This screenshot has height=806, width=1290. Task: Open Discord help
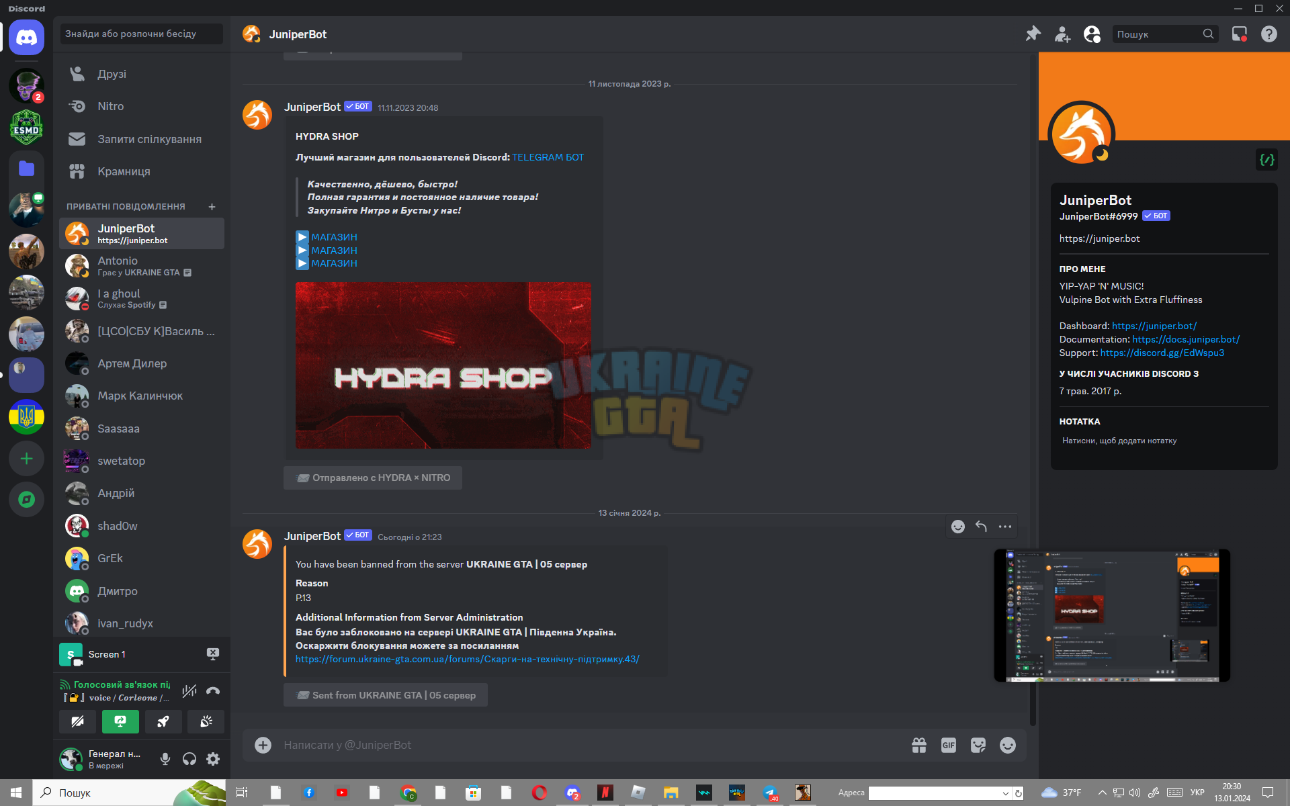point(1268,34)
